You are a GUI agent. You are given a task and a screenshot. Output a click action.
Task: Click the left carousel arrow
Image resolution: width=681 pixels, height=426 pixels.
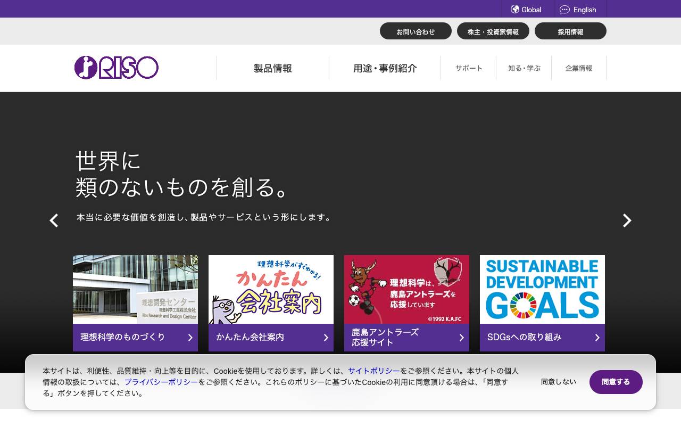point(53,220)
